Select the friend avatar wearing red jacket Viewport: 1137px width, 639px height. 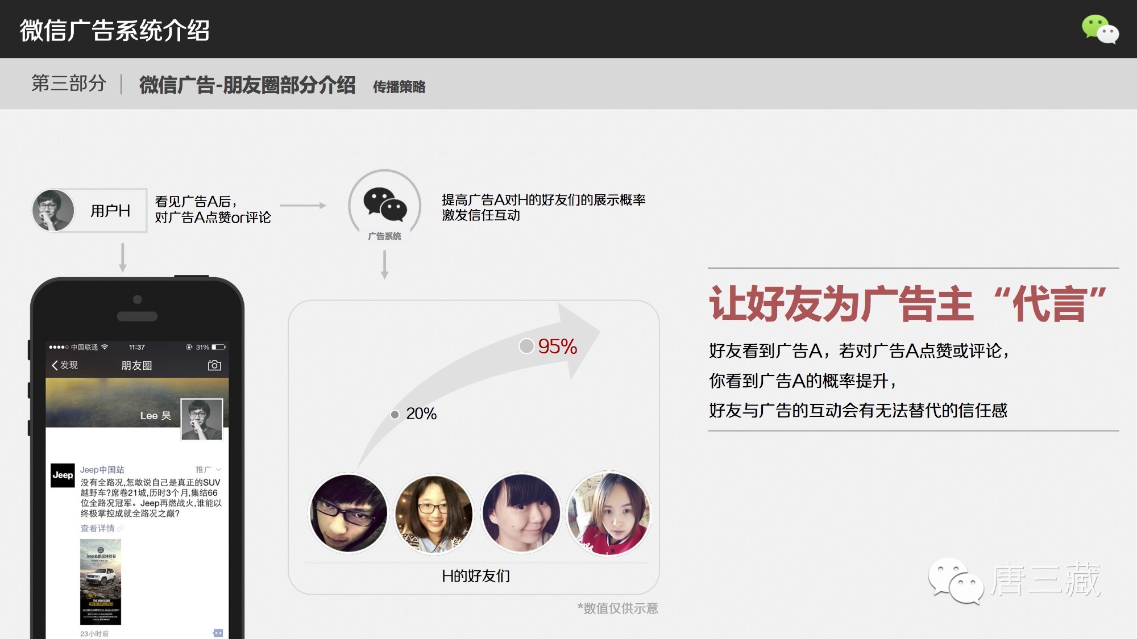click(608, 513)
